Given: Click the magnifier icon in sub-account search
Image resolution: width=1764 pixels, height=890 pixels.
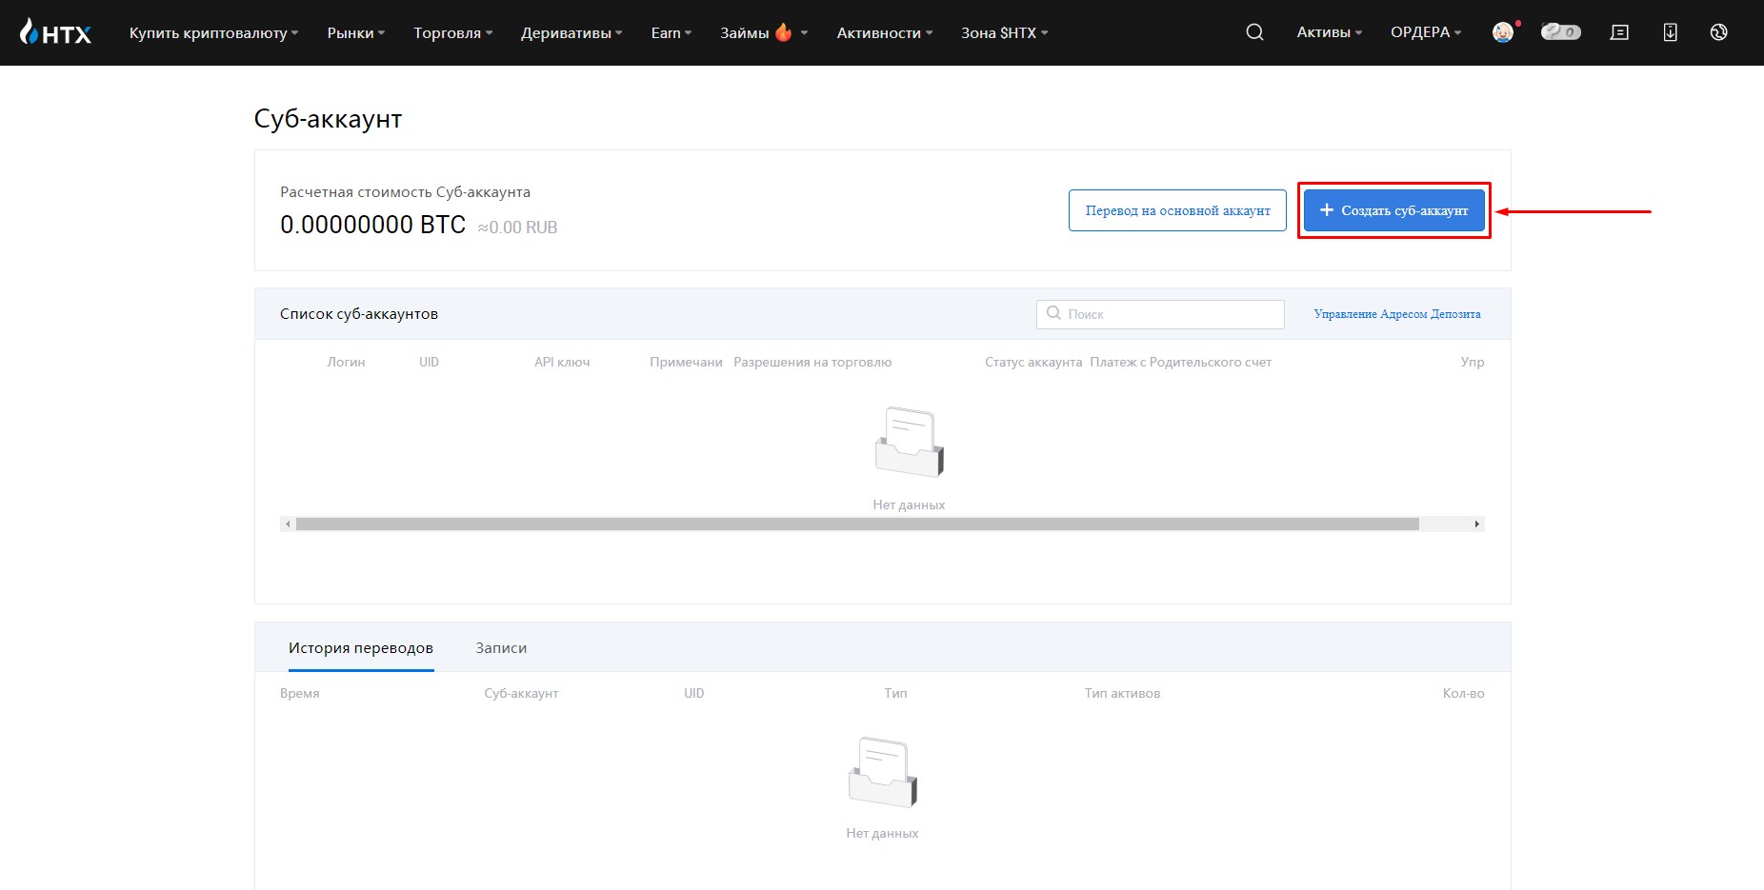Looking at the screenshot, I should 1053,313.
